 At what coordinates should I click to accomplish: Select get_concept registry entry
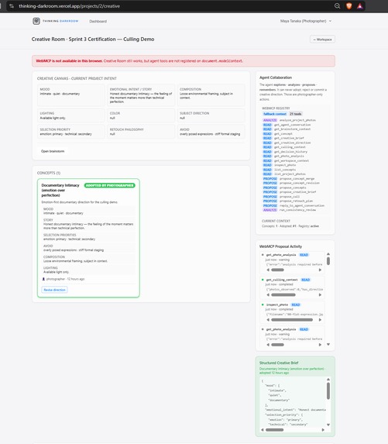pos(283,133)
